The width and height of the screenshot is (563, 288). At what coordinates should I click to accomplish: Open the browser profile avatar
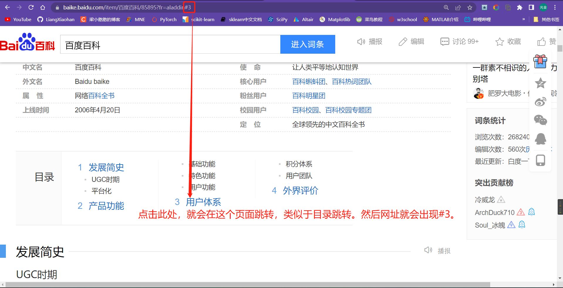tap(543, 8)
